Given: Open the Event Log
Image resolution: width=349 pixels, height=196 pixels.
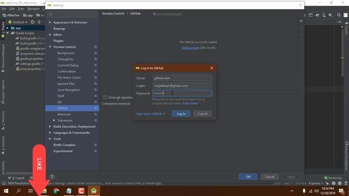Looking at the screenshot, I should [x=333, y=178].
